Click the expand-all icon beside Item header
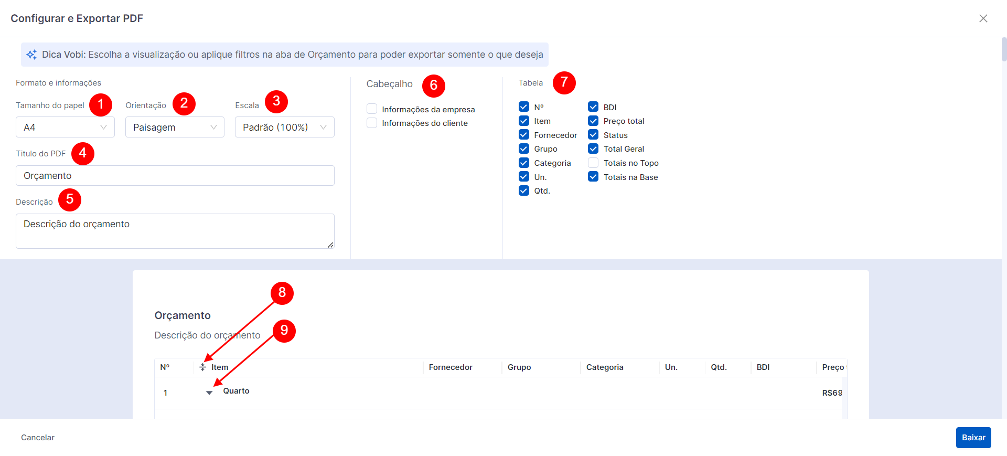 (x=203, y=367)
